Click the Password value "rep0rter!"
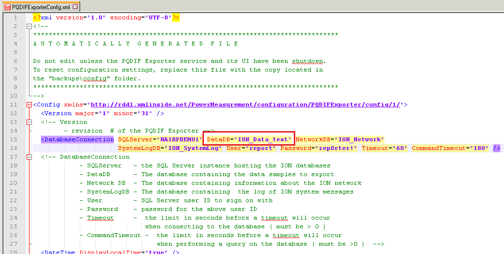The height and width of the screenshot is (254, 504). point(336,148)
